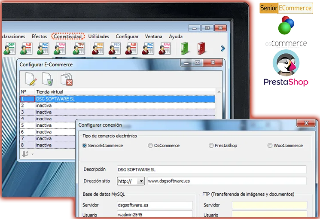This screenshot has height=219, width=320.
Task: Launch the TPV point-of-sale icon
Action: tap(79, 49)
